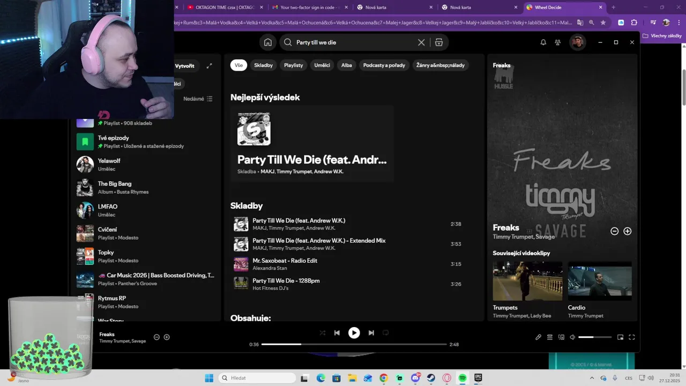
Task: Open the Alexandra Stan artist link
Action: (x=270, y=268)
